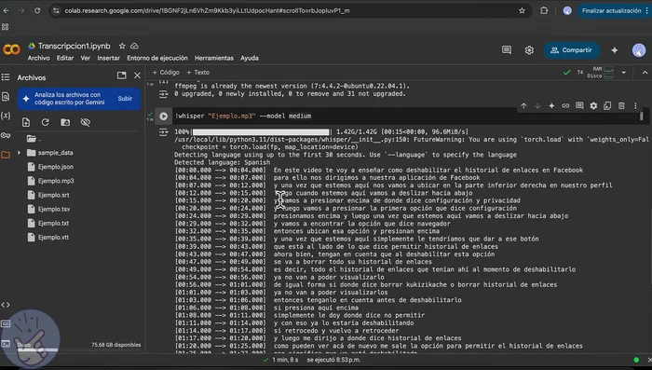Expand the sample_data folder
This screenshot has width=652, height=370.
19,153
